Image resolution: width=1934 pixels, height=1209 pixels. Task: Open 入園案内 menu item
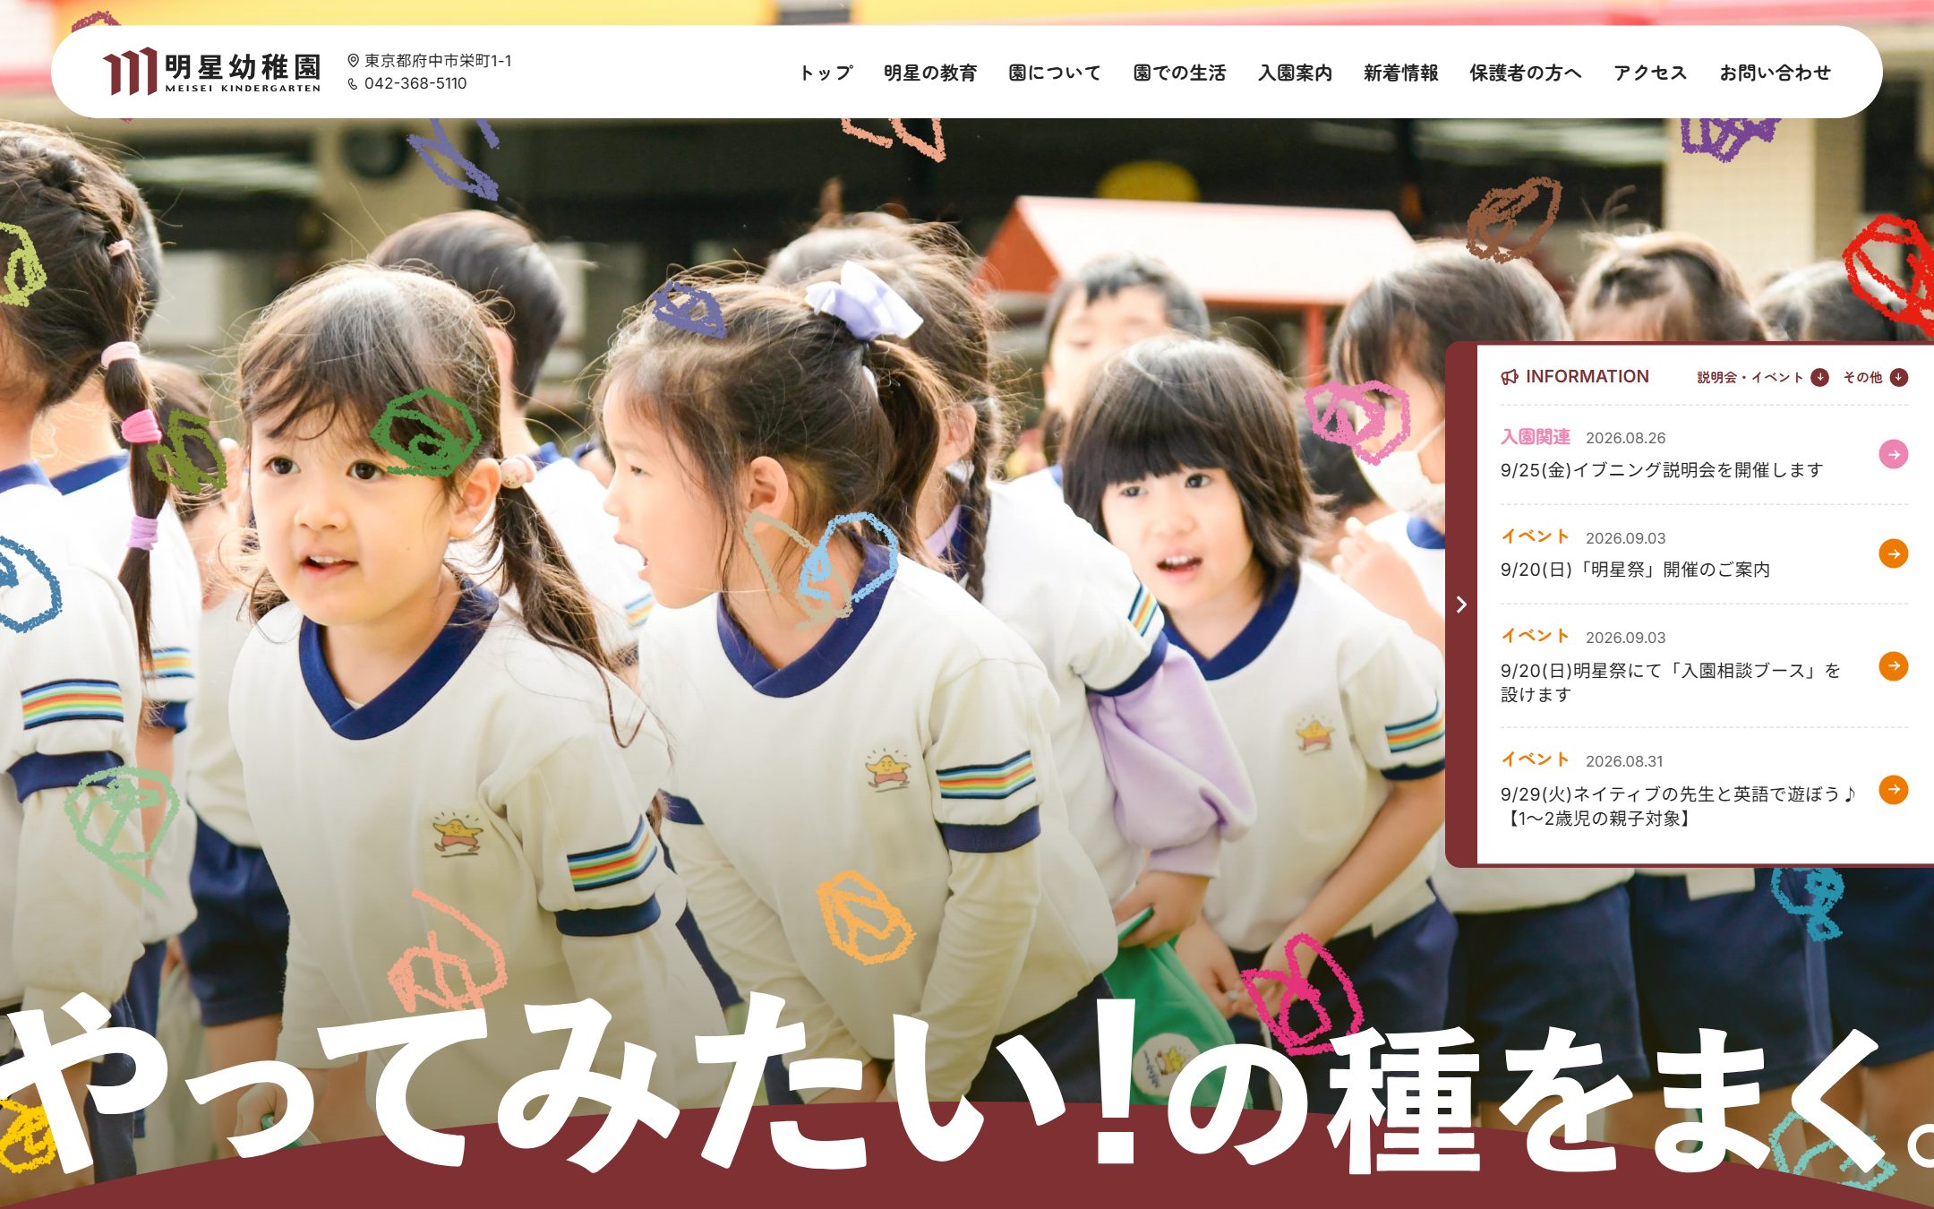pyautogui.click(x=1295, y=73)
